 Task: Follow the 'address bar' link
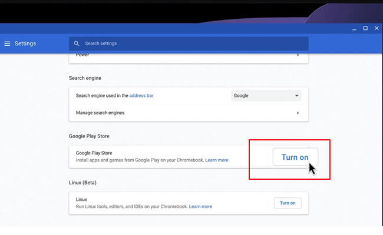click(x=141, y=95)
